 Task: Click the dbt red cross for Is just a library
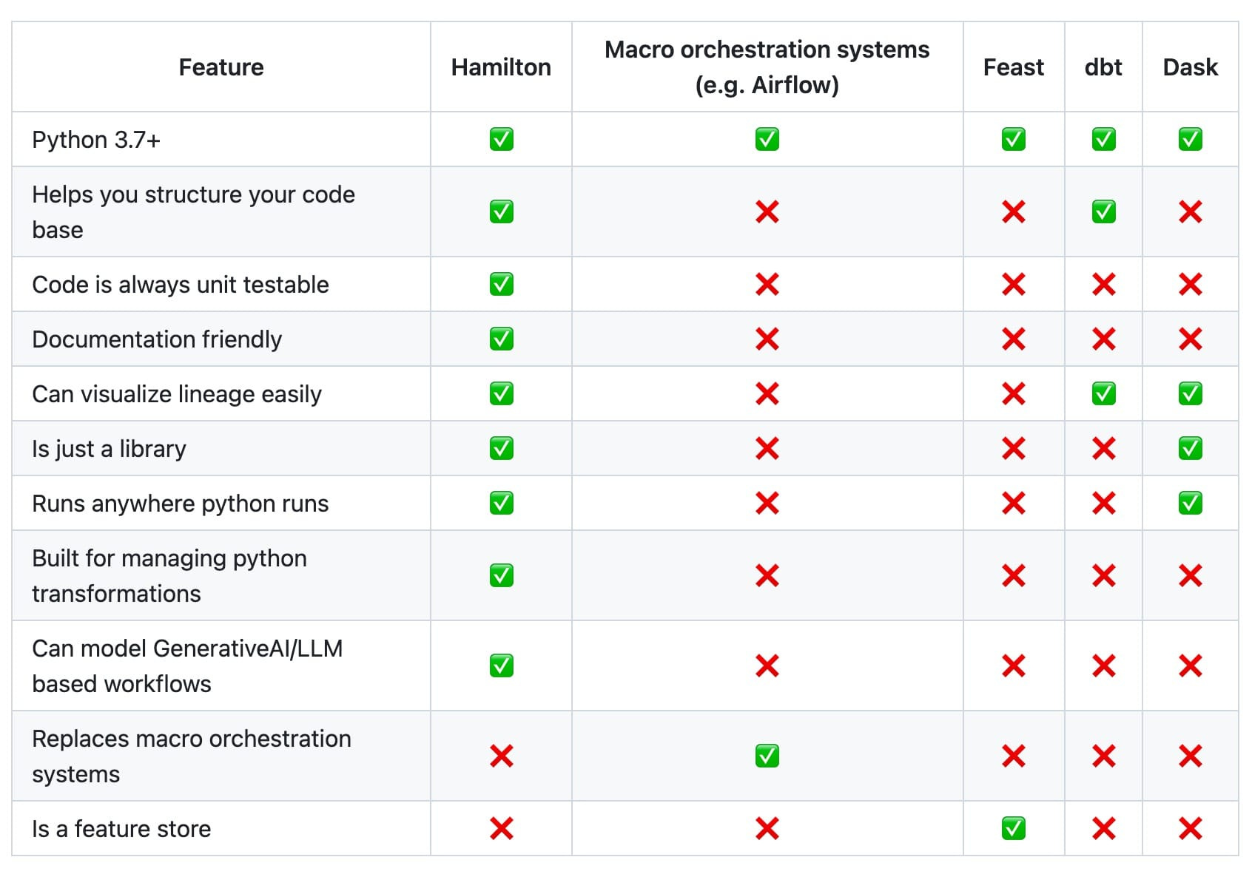[x=1103, y=448]
